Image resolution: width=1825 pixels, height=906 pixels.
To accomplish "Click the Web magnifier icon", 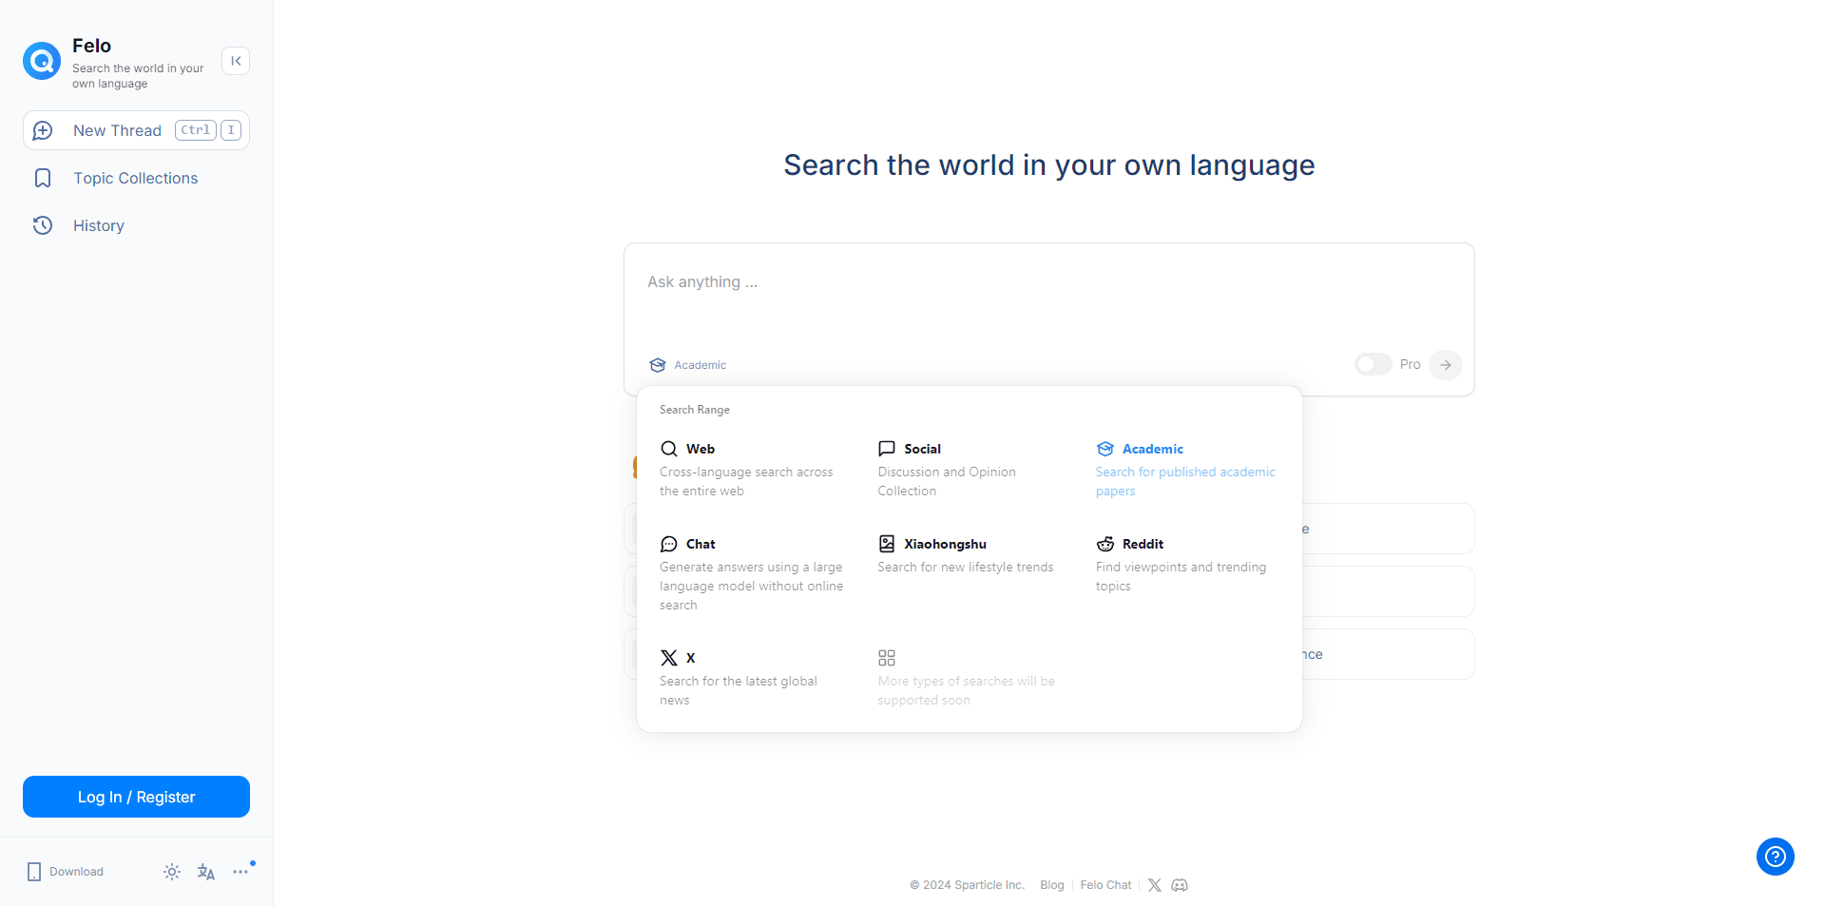I will coord(669,449).
